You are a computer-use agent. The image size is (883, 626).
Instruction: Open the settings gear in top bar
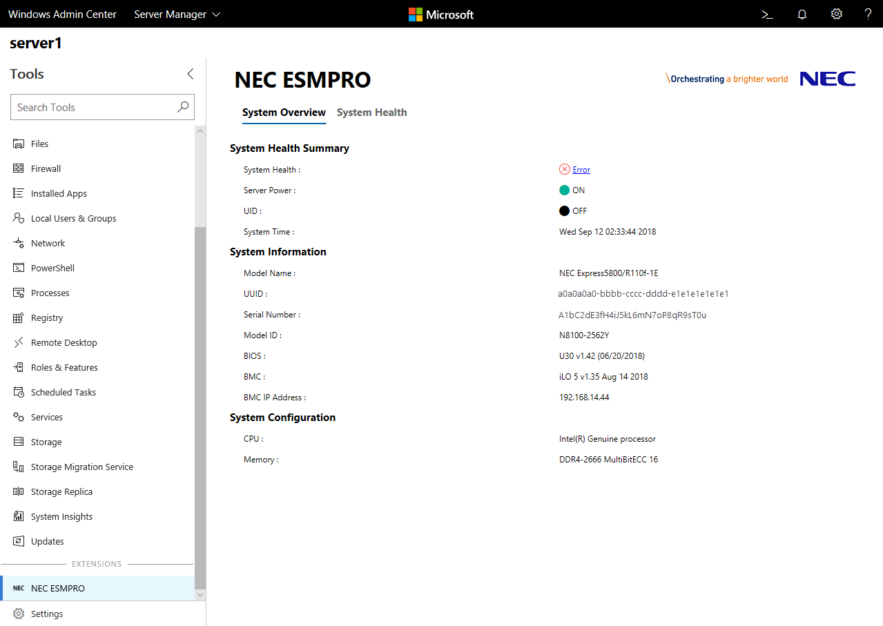point(836,14)
